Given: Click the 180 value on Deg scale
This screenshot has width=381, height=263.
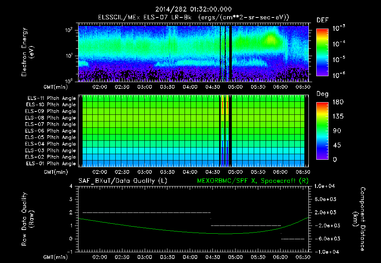Looking at the screenshot, I should point(338,102).
